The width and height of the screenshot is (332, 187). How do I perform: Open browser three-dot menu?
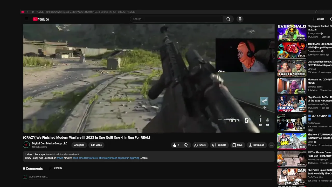[324, 12]
